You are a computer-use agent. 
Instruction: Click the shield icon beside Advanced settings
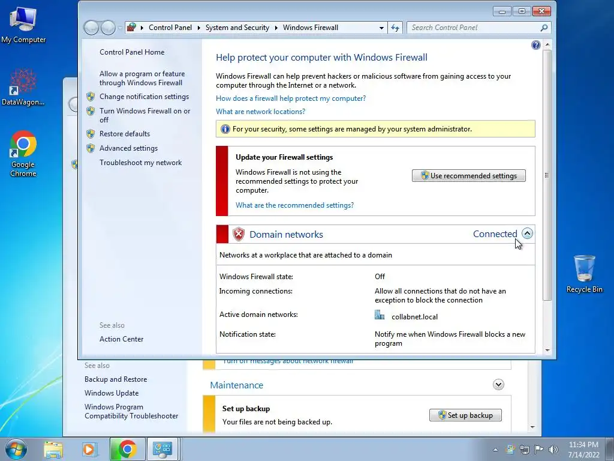[91, 148]
